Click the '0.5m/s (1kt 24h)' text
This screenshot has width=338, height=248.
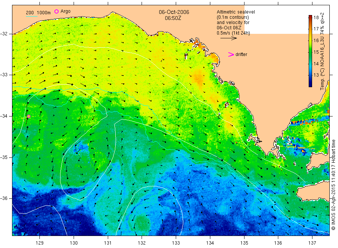pyautogui.click(x=234, y=33)
